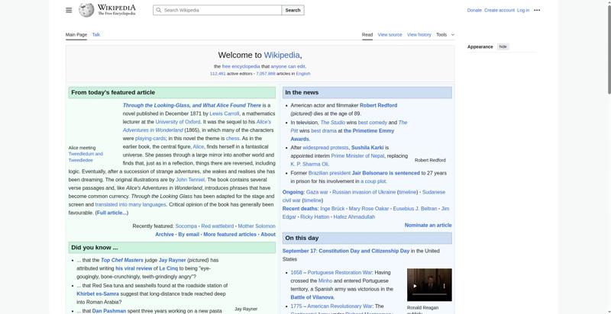Viewport: 611px width, 314px height.
Task: Open the 'Full article...' link
Action: point(112,213)
